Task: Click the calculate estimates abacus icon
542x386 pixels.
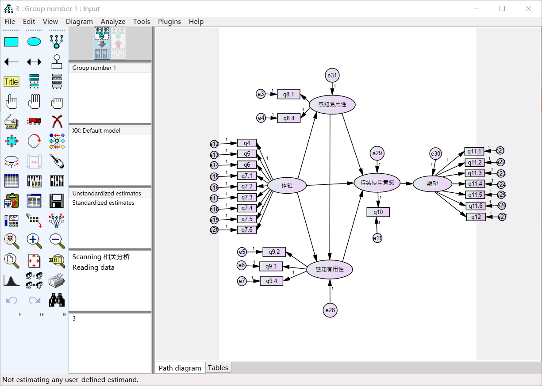Action: pos(57,181)
